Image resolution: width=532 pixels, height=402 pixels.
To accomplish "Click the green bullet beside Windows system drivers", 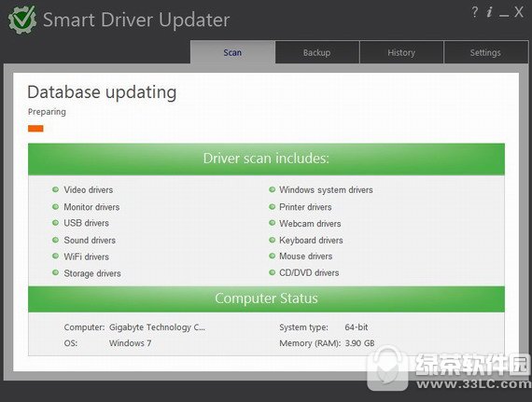I will pyautogui.click(x=272, y=189).
